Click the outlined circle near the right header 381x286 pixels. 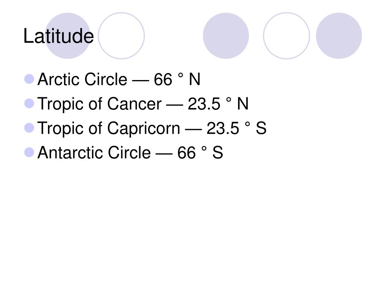click(x=286, y=36)
